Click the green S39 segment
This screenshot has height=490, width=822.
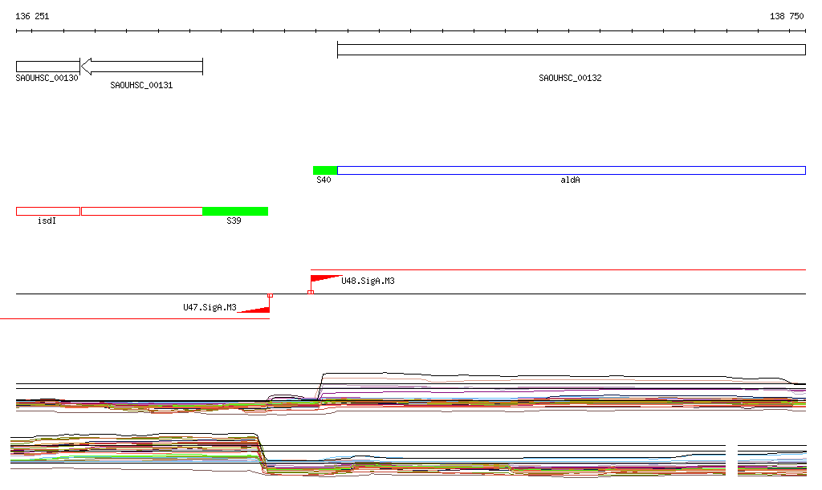click(x=235, y=212)
